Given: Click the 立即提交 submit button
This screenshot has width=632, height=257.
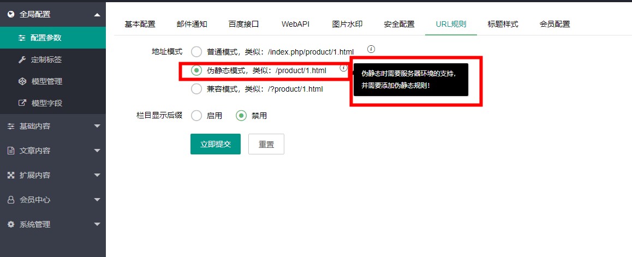Looking at the screenshot, I should coord(216,144).
